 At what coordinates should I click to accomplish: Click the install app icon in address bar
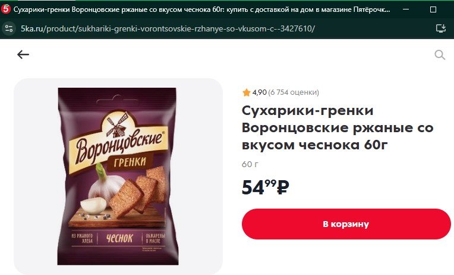tap(441, 28)
